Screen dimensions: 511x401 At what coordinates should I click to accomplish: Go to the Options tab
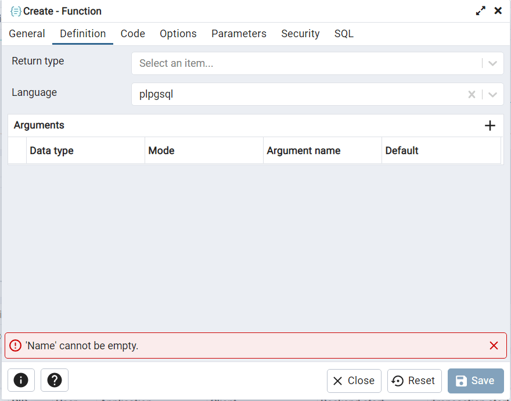178,34
